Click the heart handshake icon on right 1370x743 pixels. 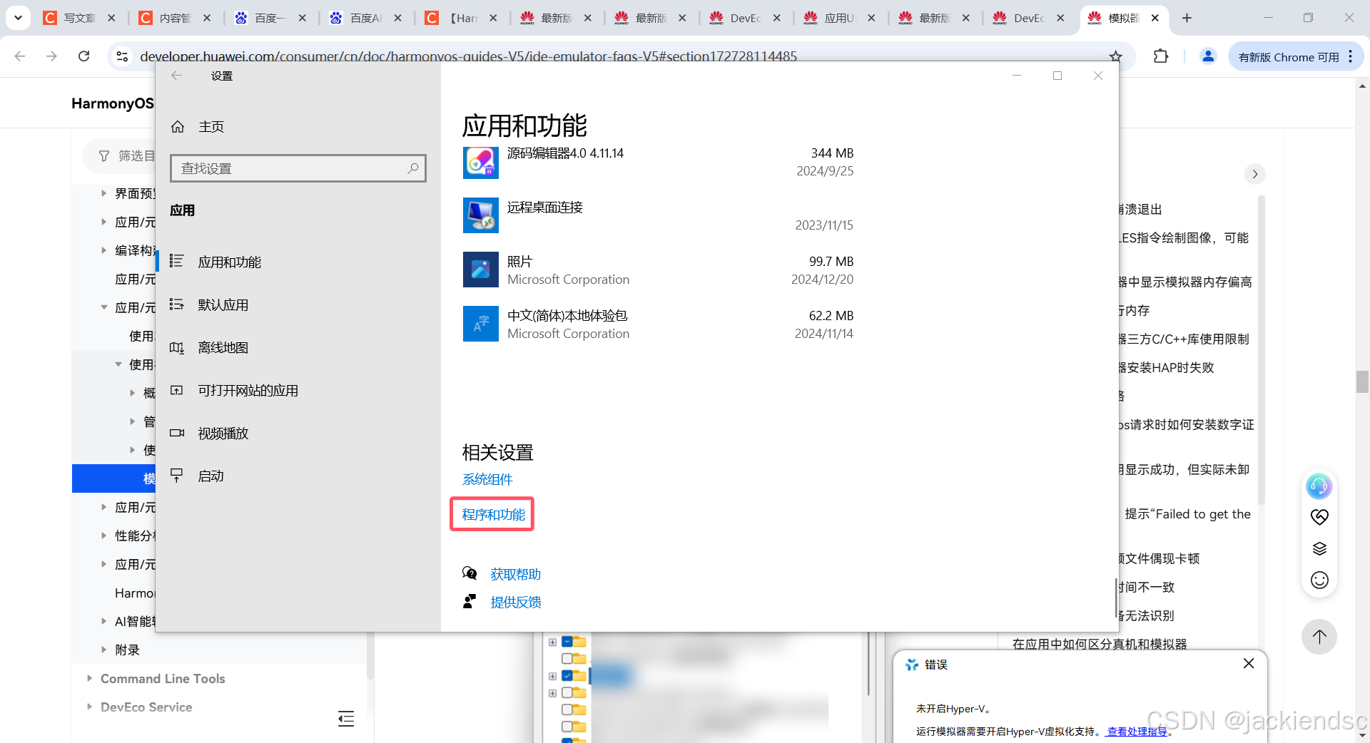(x=1319, y=517)
